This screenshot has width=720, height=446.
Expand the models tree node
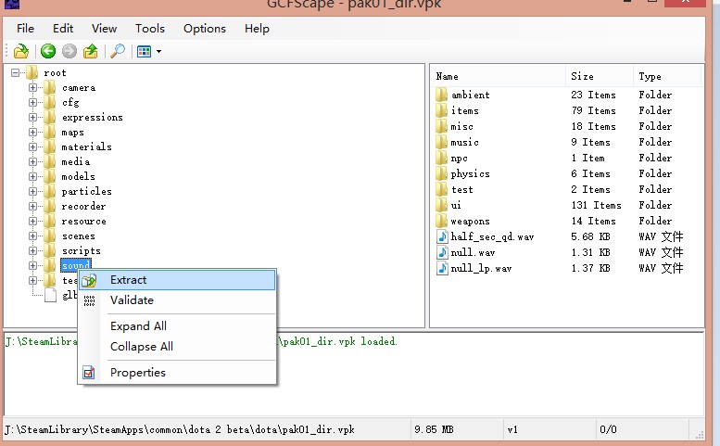[x=32, y=176]
